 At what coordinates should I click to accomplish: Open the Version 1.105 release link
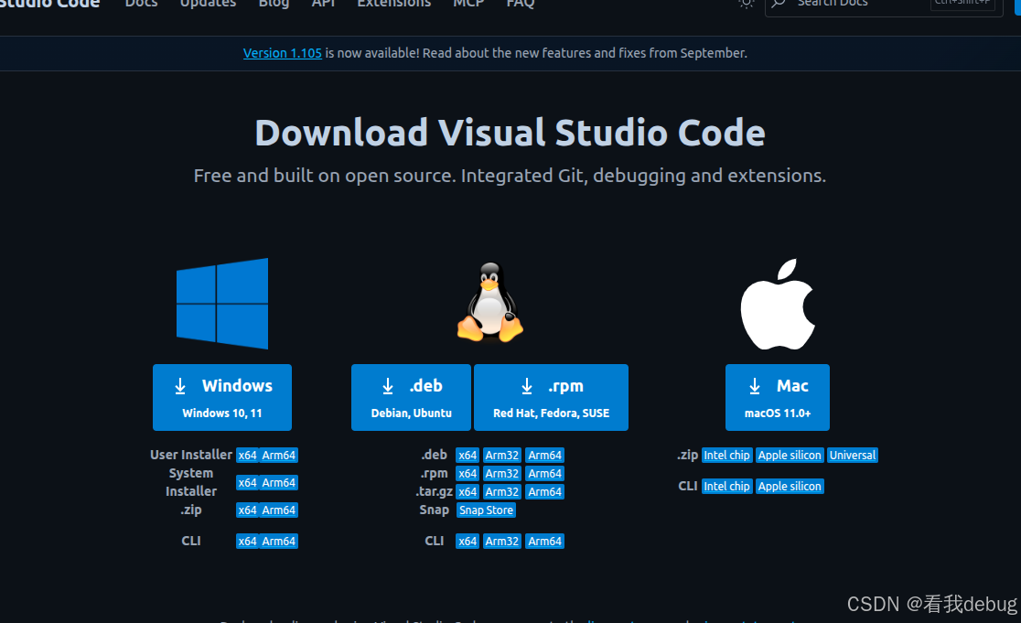pos(283,53)
